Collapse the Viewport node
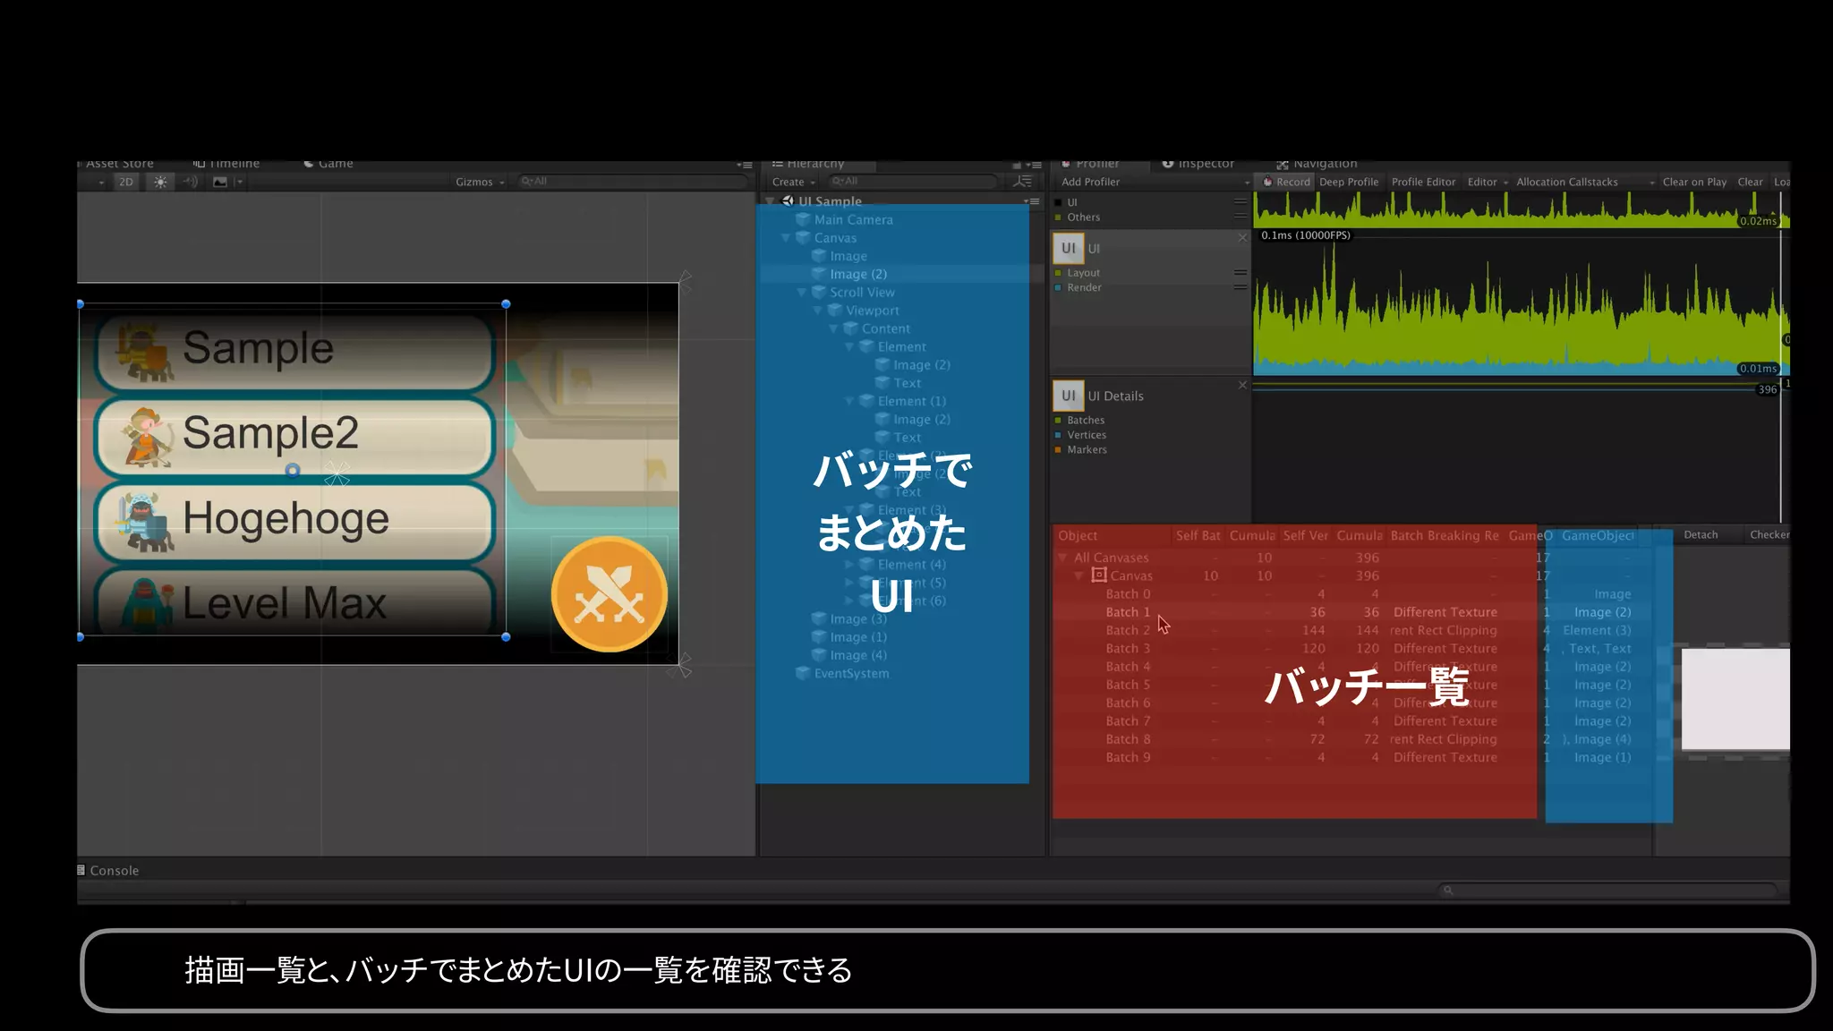 pyautogui.click(x=818, y=311)
